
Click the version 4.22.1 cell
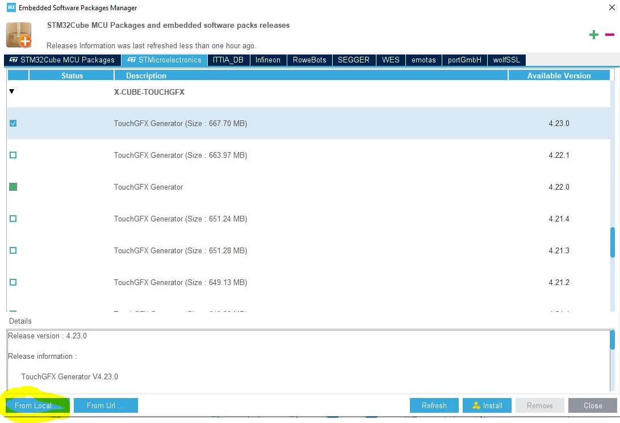click(x=559, y=155)
